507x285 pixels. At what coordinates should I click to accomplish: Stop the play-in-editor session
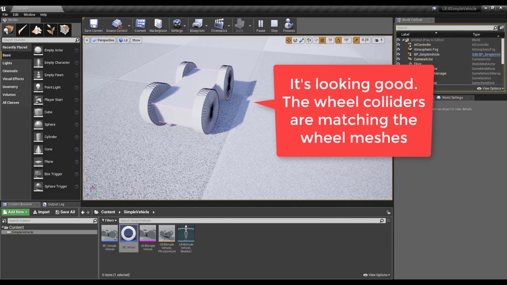coord(274,26)
